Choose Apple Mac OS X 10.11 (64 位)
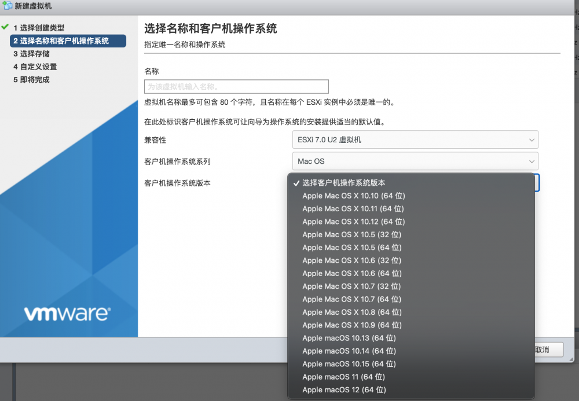 coord(411,209)
